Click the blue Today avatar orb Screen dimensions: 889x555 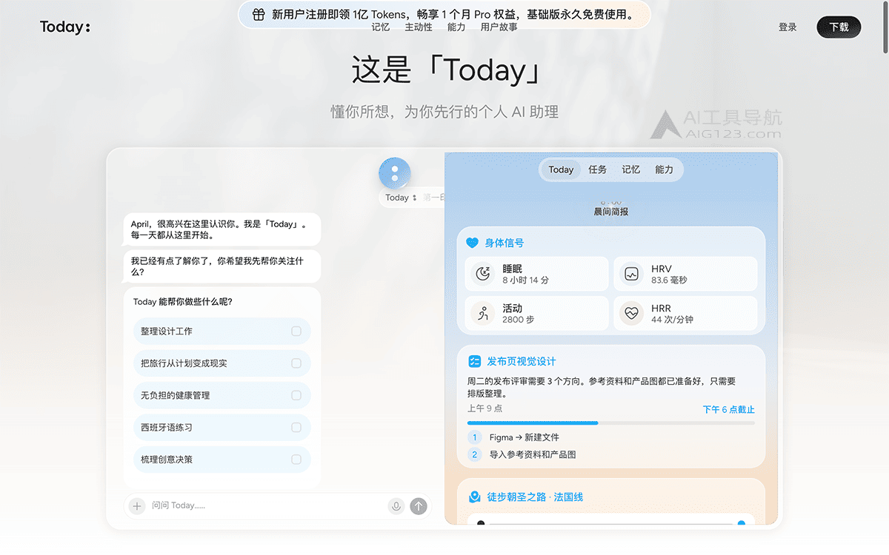(x=395, y=173)
